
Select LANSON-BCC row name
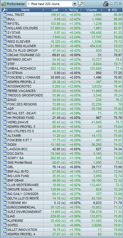pyautogui.click(x=18, y=149)
